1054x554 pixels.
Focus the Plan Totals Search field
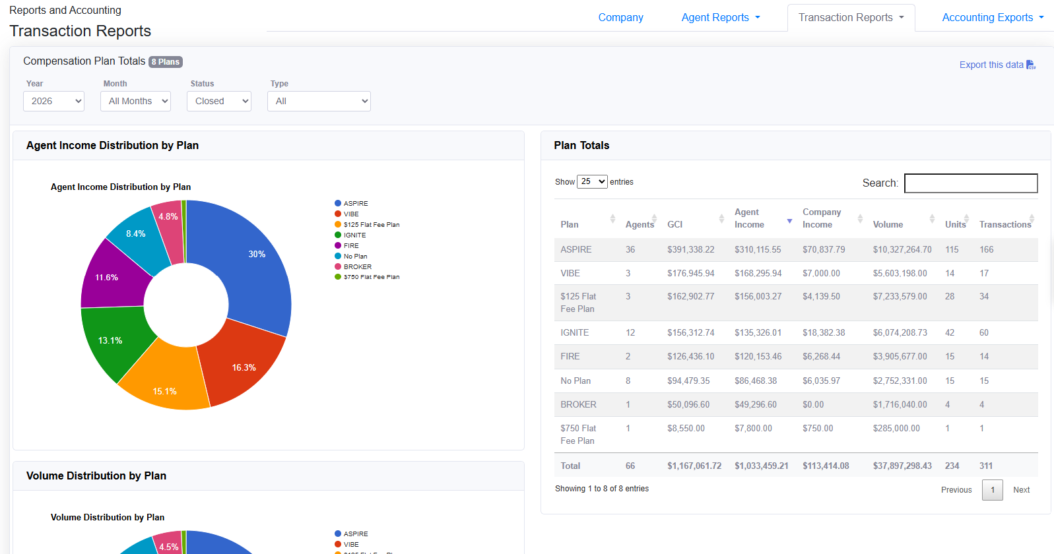click(x=971, y=183)
